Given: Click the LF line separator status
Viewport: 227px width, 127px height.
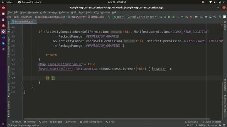Looking at the screenshot, I should 196,126.
